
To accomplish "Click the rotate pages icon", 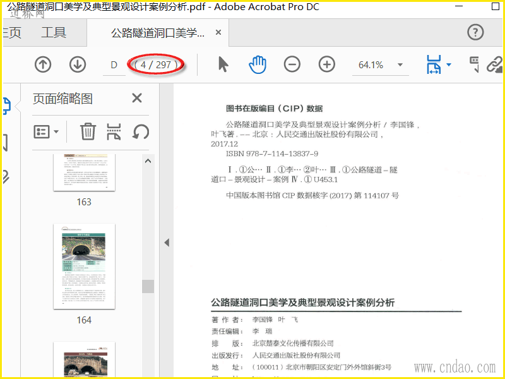I will pos(141,131).
